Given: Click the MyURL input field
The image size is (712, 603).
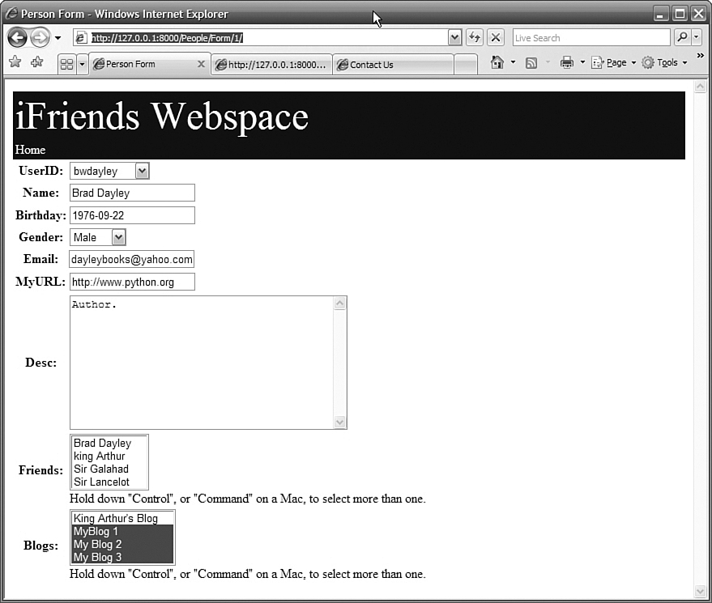Looking at the screenshot, I should (x=132, y=282).
